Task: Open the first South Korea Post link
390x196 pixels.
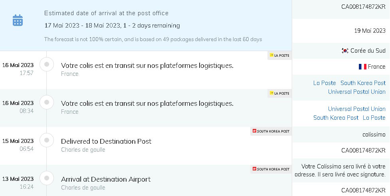Action: [363, 83]
